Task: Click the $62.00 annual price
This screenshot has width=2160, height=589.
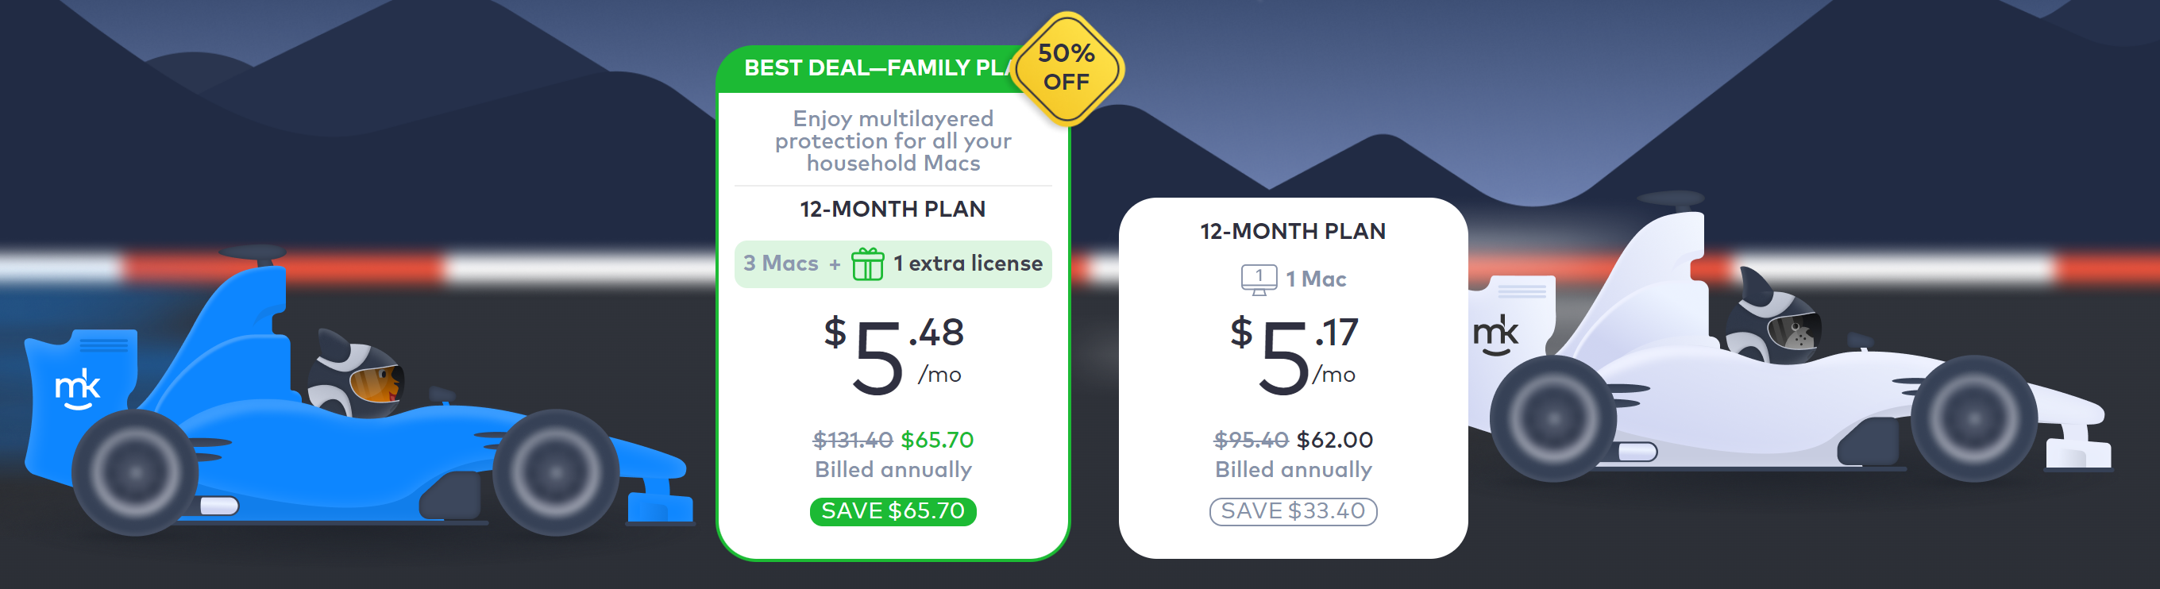Action: [x=1334, y=440]
